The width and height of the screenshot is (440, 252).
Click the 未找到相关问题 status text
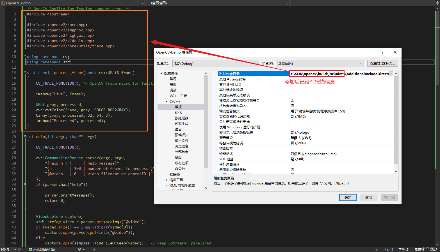44,249
